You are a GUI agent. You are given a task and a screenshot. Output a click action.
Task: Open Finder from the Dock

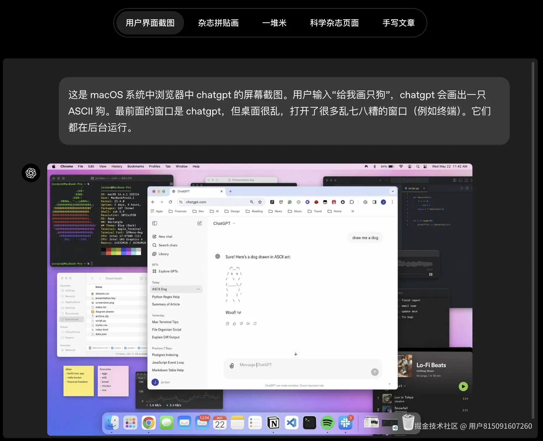(x=112, y=423)
